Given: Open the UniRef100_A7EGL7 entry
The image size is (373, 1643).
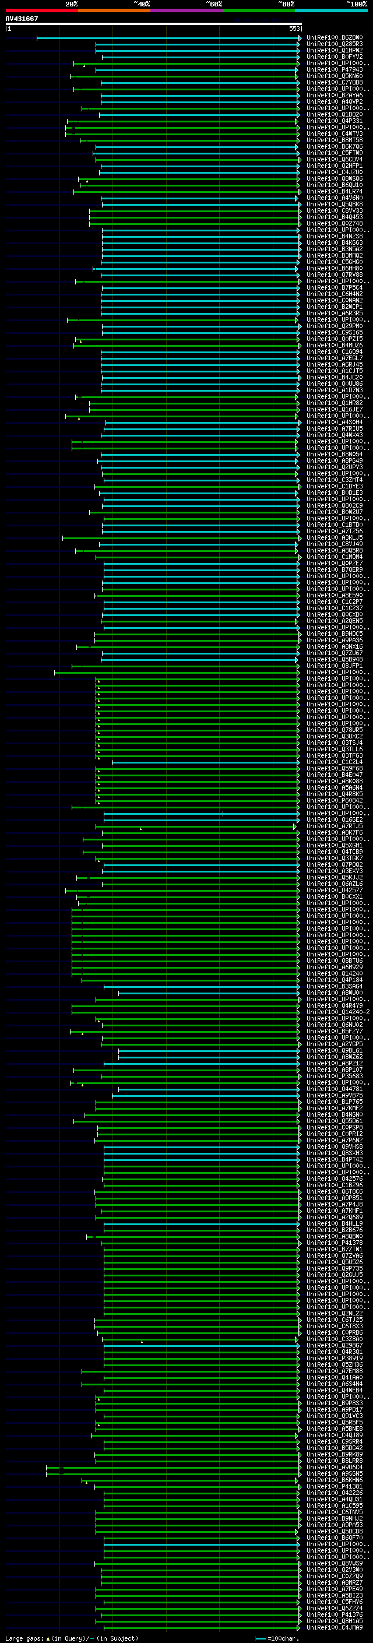Looking at the screenshot, I should click(x=335, y=358).
